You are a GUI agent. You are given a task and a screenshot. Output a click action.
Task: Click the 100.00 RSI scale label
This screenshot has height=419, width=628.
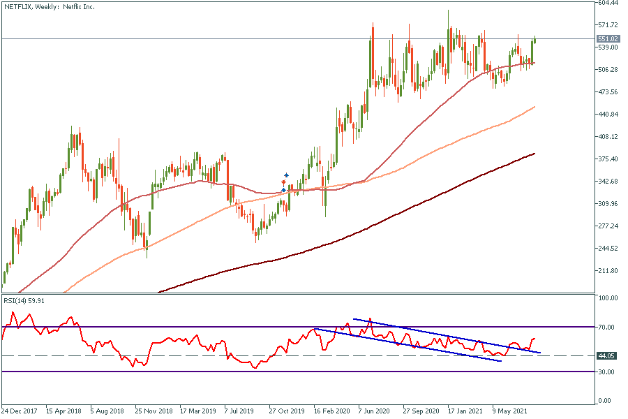(x=608, y=298)
